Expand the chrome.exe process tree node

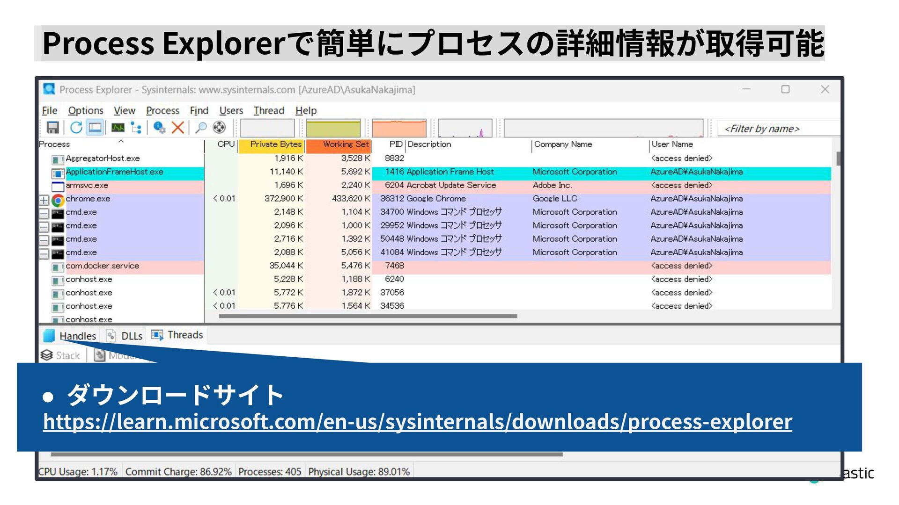[x=44, y=200]
